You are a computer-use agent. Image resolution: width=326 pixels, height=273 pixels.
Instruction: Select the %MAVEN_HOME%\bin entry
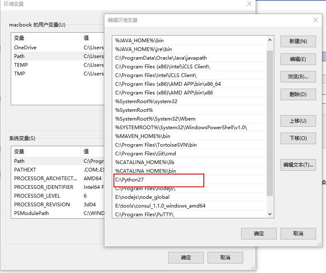click(189, 136)
